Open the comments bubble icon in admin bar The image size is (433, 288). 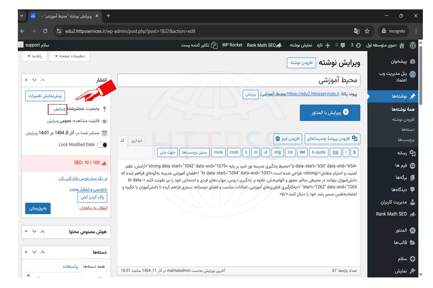pyautogui.click(x=343, y=45)
